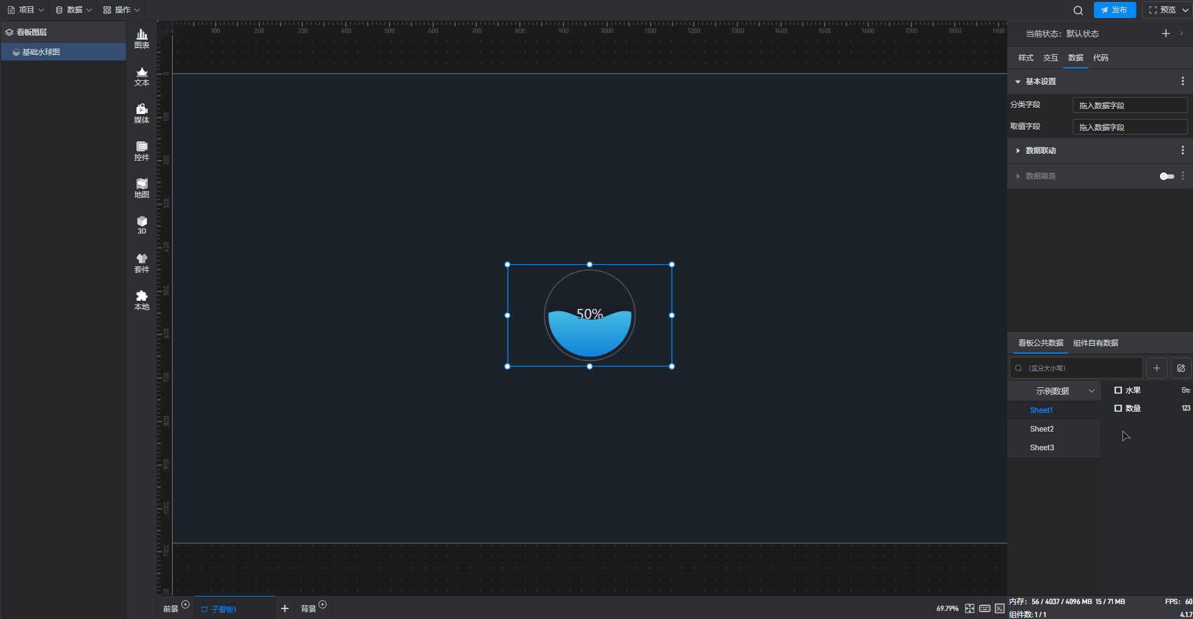The height and width of the screenshot is (619, 1193).
Task: Open the 3D components panel
Action: pyautogui.click(x=141, y=225)
